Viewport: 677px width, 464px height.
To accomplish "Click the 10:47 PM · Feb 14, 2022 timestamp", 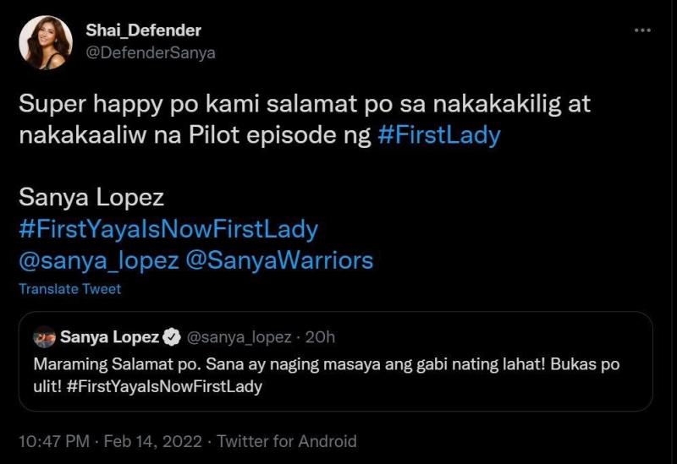I will pyautogui.click(x=111, y=441).
